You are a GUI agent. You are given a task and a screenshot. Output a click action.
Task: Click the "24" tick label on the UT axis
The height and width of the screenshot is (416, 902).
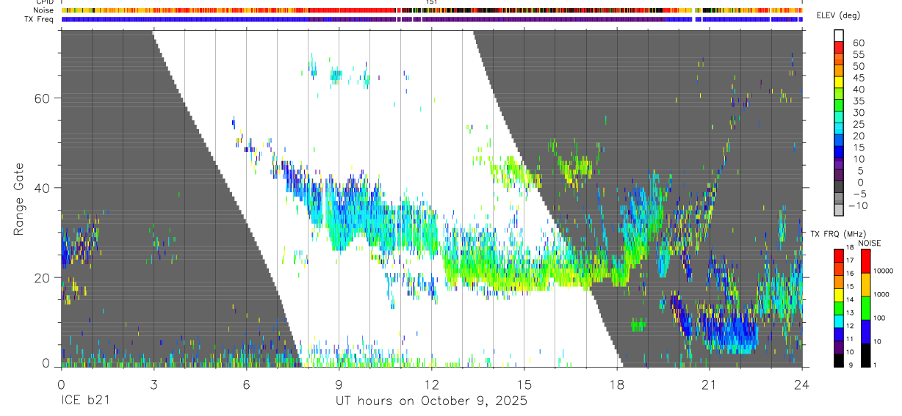(x=801, y=384)
